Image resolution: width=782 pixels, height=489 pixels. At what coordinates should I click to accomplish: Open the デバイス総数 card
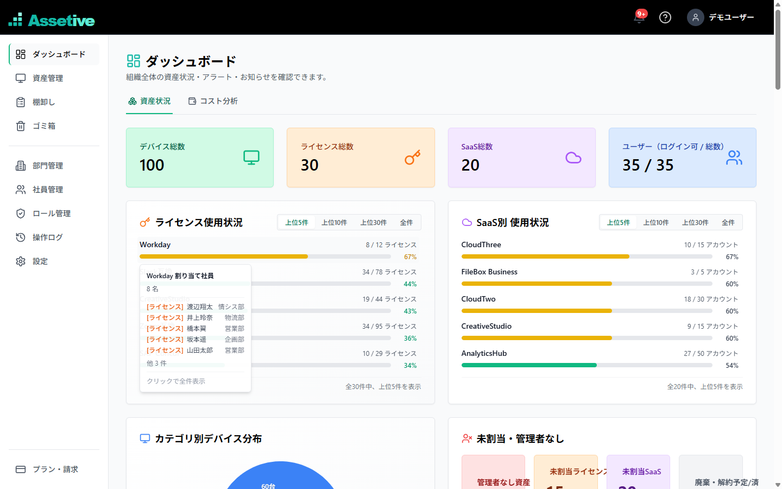(x=200, y=158)
